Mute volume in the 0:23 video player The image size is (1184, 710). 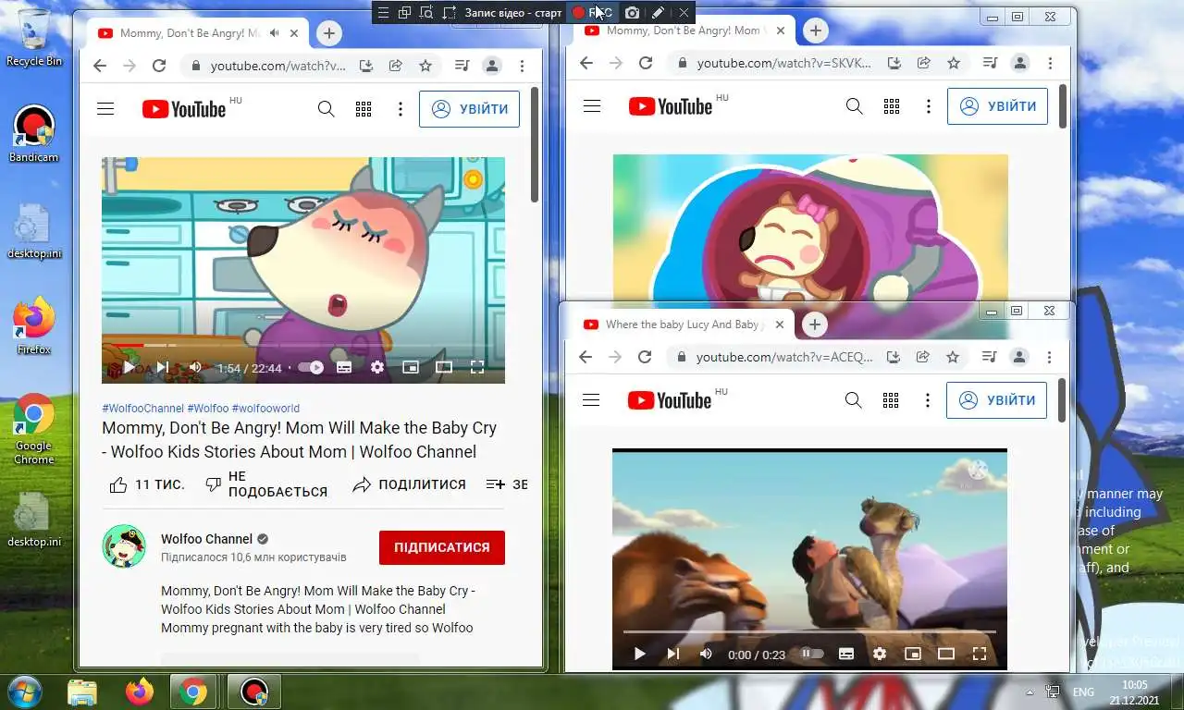(706, 654)
